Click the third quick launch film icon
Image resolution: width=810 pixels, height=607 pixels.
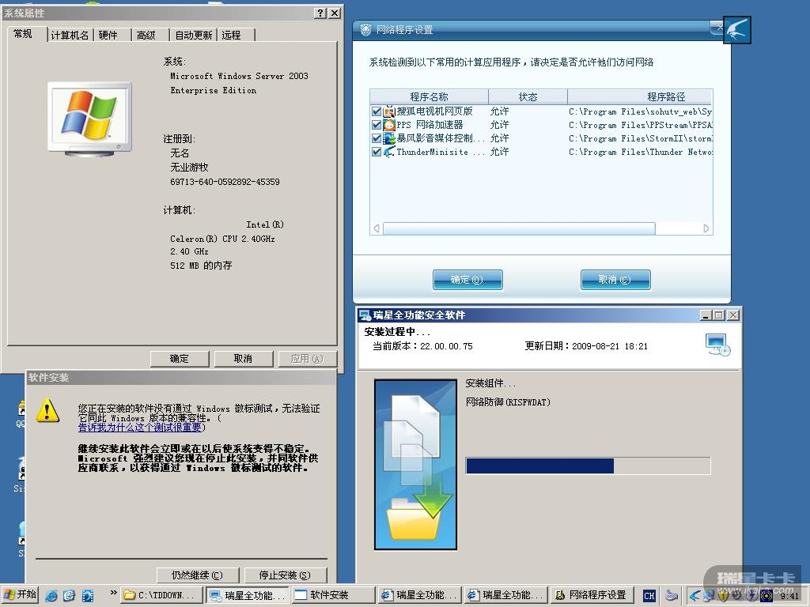[88, 595]
